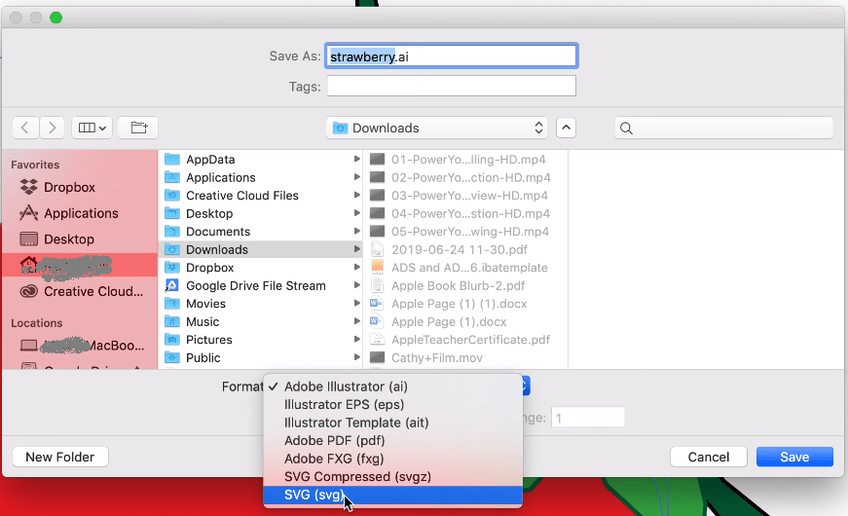Click the New Folder button

[x=60, y=457]
